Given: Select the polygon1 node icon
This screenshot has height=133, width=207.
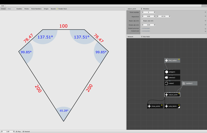Looking at the screenshot, I should pyautogui.click(x=167, y=72).
